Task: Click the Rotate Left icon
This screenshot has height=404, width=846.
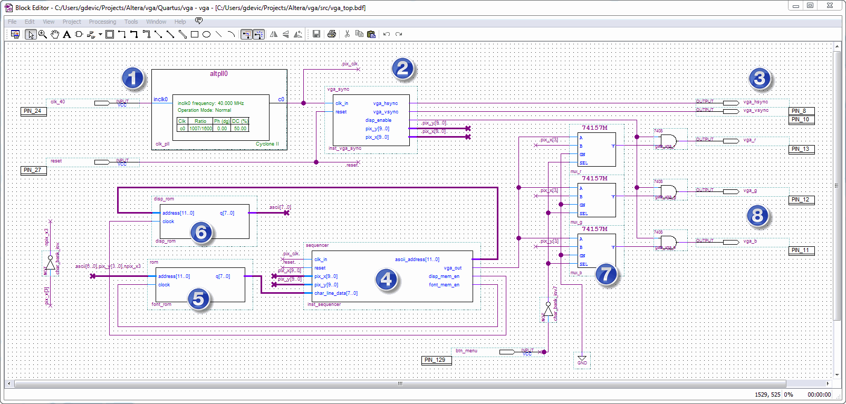Action: tap(298, 34)
